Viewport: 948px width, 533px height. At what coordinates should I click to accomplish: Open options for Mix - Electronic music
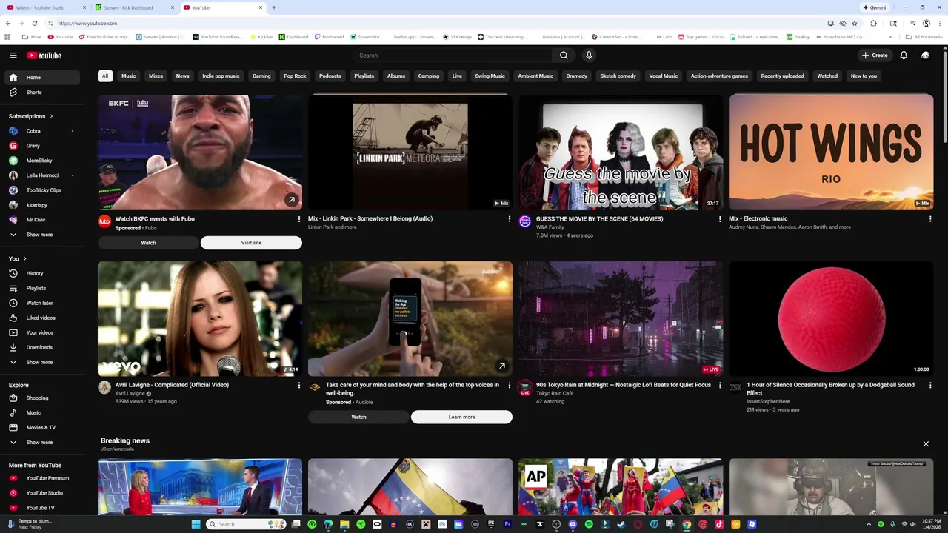pyautogui.click(x=929, y=219)
